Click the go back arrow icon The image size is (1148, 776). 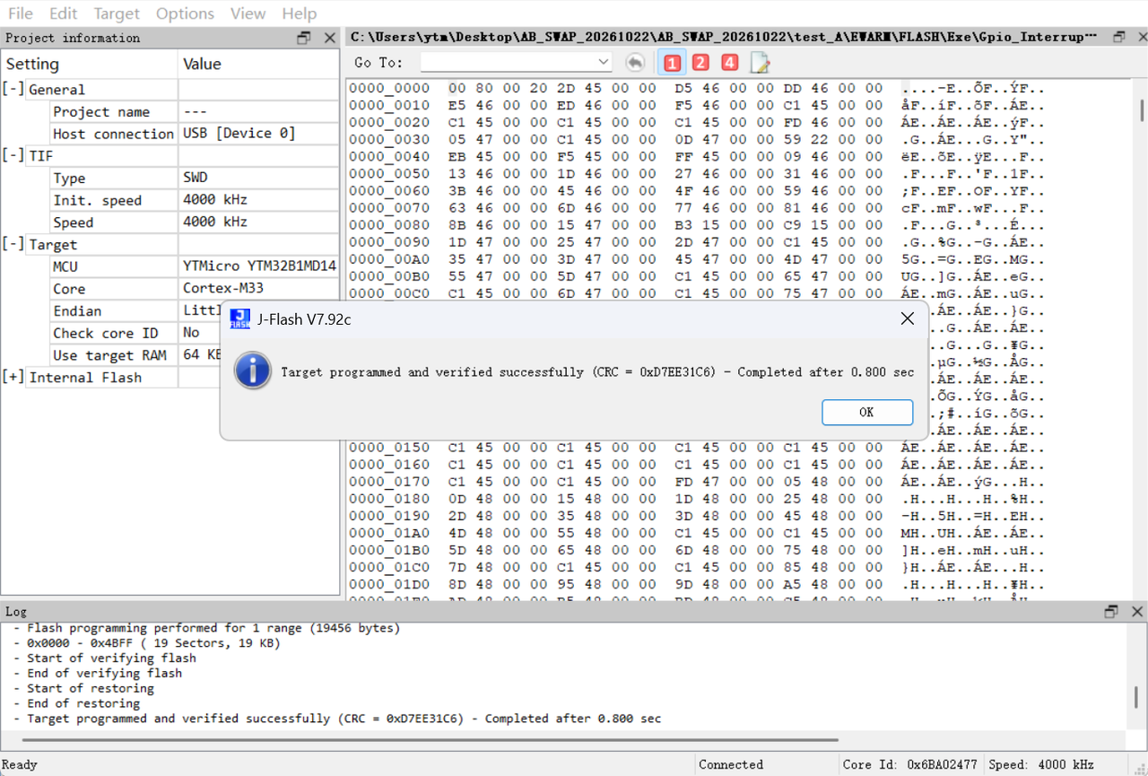pyautogui.click(x=635, y=62)
